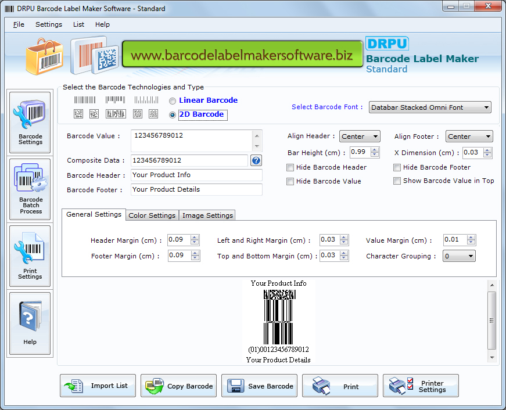
Task: Click the second linear barcode sample icon
Action: [115, 100]
